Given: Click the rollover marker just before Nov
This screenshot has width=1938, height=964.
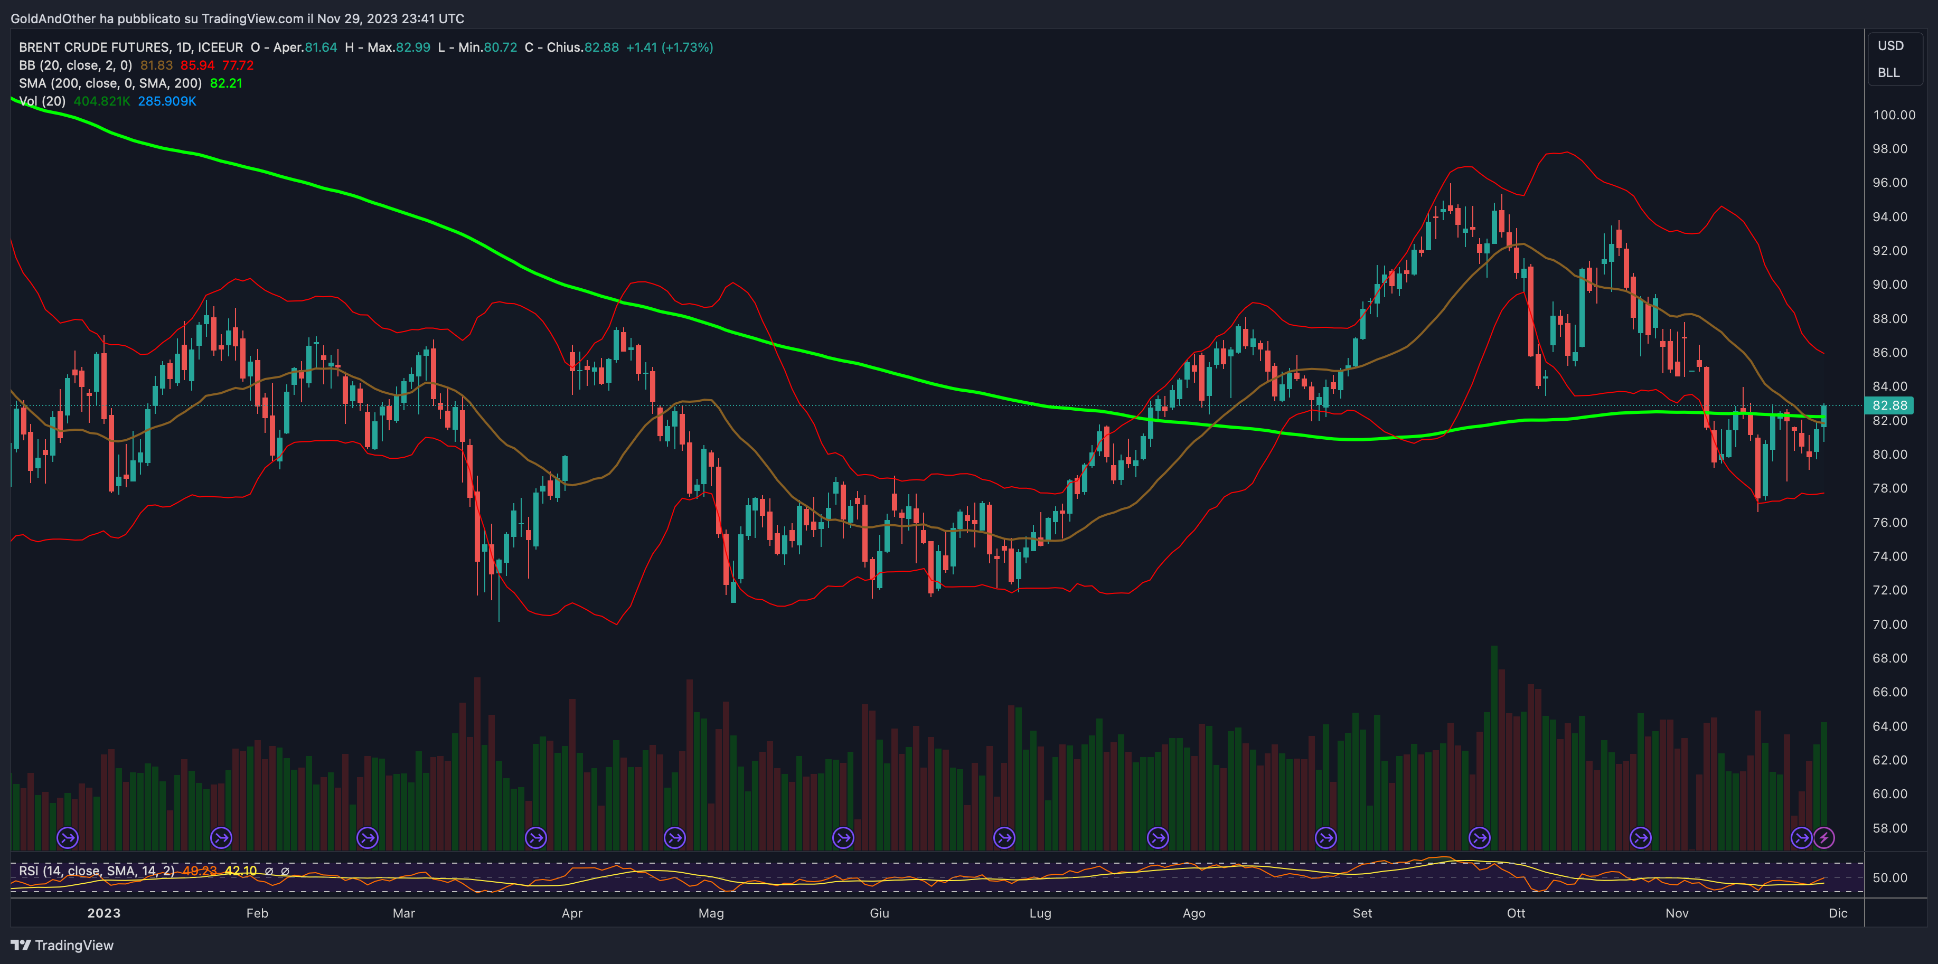Looking at the screenshot, I should tap(1641, 837).
